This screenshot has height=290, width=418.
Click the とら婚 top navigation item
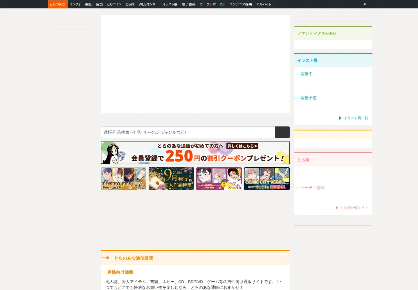(130, 4)
